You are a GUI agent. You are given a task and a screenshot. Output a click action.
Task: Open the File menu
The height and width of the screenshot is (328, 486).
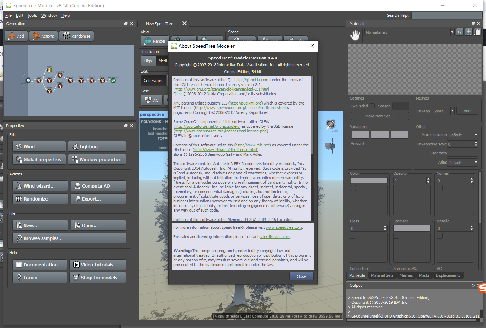(x=9, y=15)
